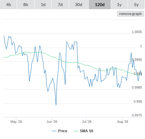Click the Jul '26 axis label
The image size is (145, 139).
pyautogui.click(x=87, y=122)
